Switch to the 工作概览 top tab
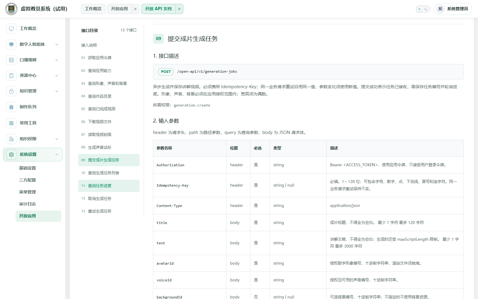478x299 pixels. (x=93, y=9)
